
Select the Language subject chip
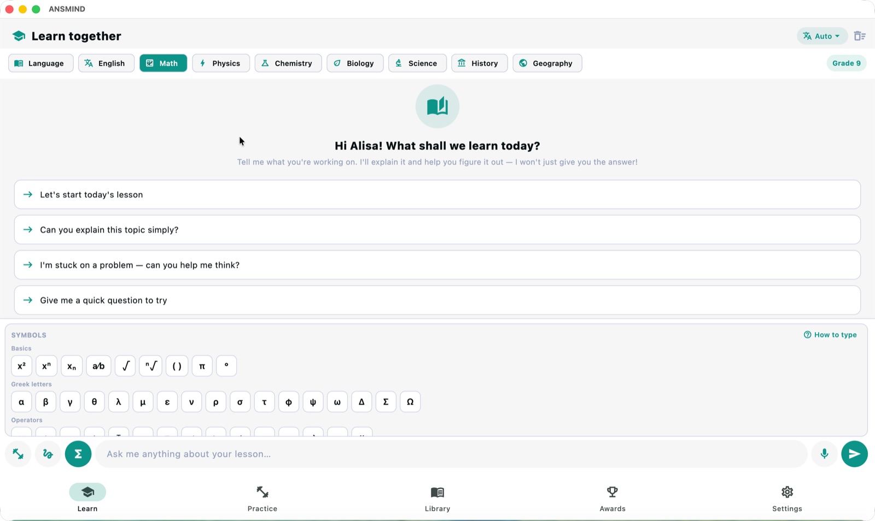coord(41,63)
